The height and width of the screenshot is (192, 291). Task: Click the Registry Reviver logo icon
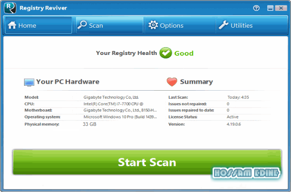[10, 8]
